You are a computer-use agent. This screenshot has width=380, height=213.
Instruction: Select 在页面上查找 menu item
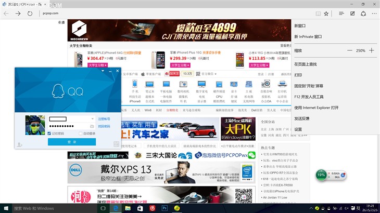point(306,64)
